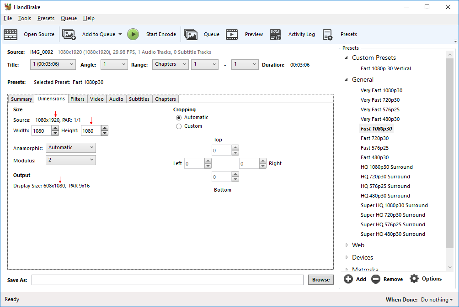The height and width of the screenshot is (307, 459).
Task: Click the Open Source toolbar icon
Action: coord(11,34)
